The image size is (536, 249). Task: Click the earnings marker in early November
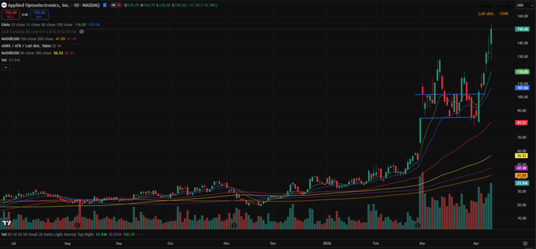point(233,226)
